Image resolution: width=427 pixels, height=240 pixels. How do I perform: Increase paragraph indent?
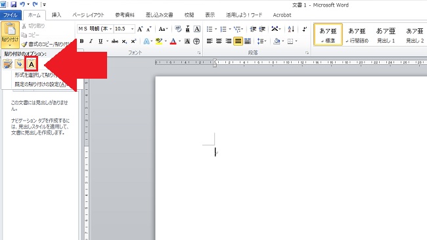[x=262, y=29]
